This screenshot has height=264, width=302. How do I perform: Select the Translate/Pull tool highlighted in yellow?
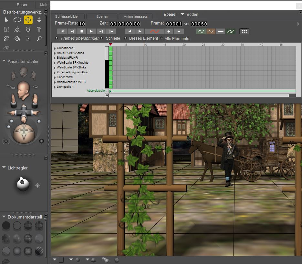[x=28, y=20]
